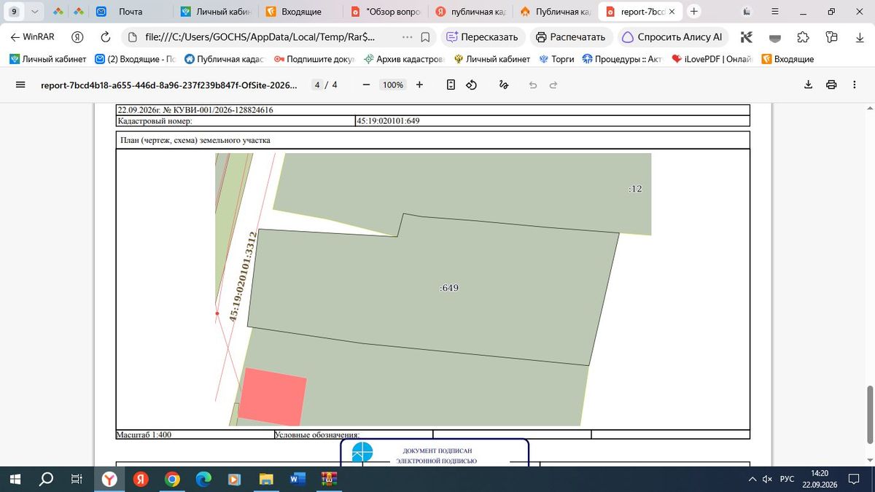Undo the last PDF edit
This screenshot has height=492, width=875.
pyautogui.click(x=533, y=85)
